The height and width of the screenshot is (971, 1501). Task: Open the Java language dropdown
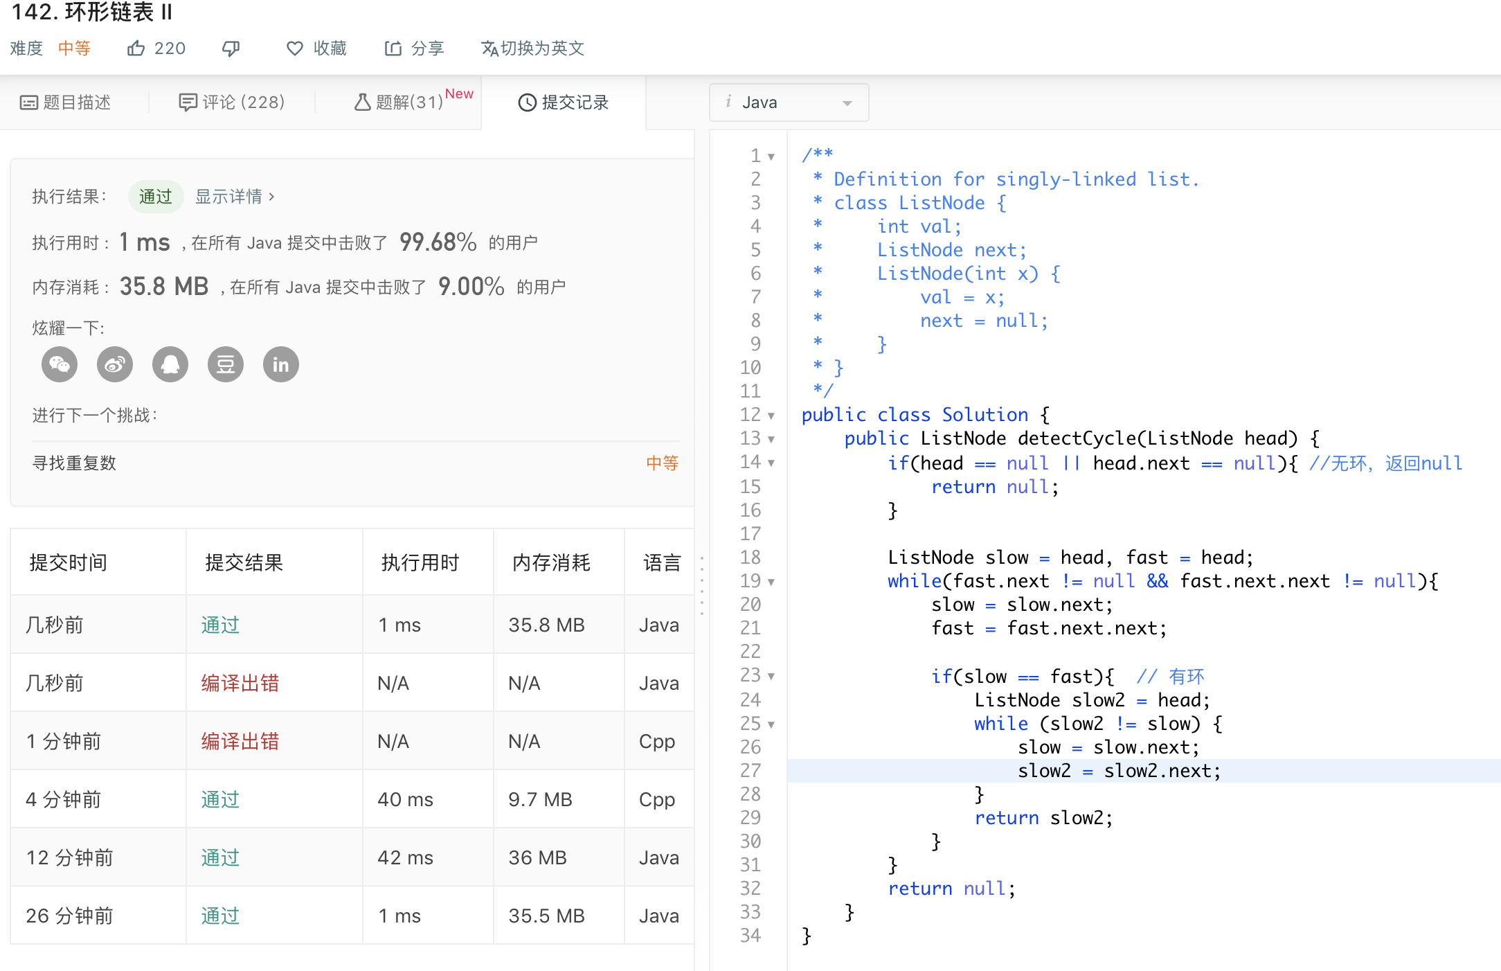click(789, 103)
